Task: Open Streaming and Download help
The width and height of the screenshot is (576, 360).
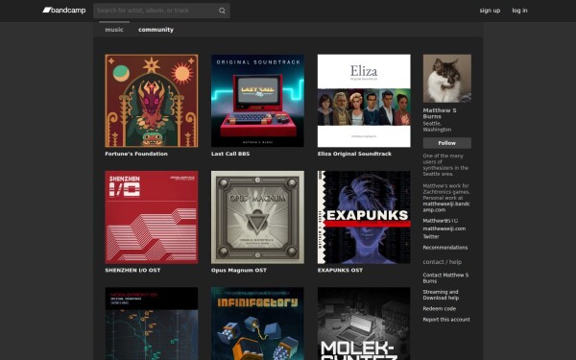Action: (441, 295)
